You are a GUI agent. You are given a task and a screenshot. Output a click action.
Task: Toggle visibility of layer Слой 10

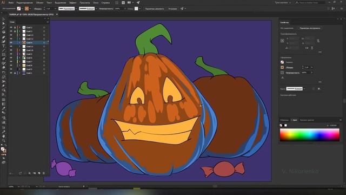pyautogui.click(x=11, y=50)
